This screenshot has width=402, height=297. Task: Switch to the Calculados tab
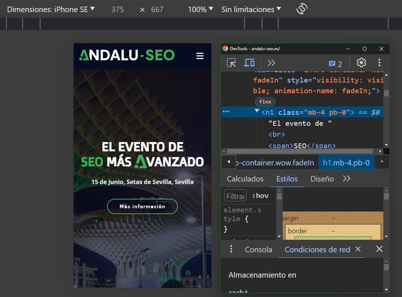point(245,179)
